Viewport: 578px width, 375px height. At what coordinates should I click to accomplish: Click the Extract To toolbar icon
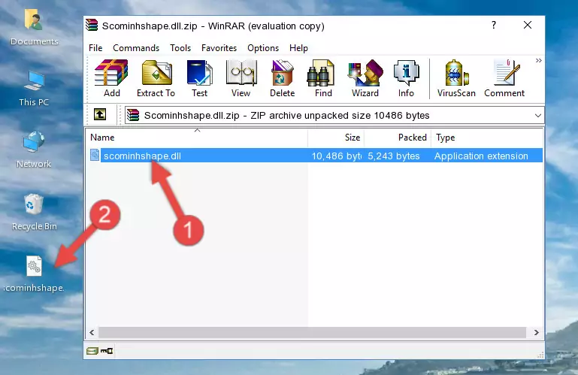[x=156, y=78]
